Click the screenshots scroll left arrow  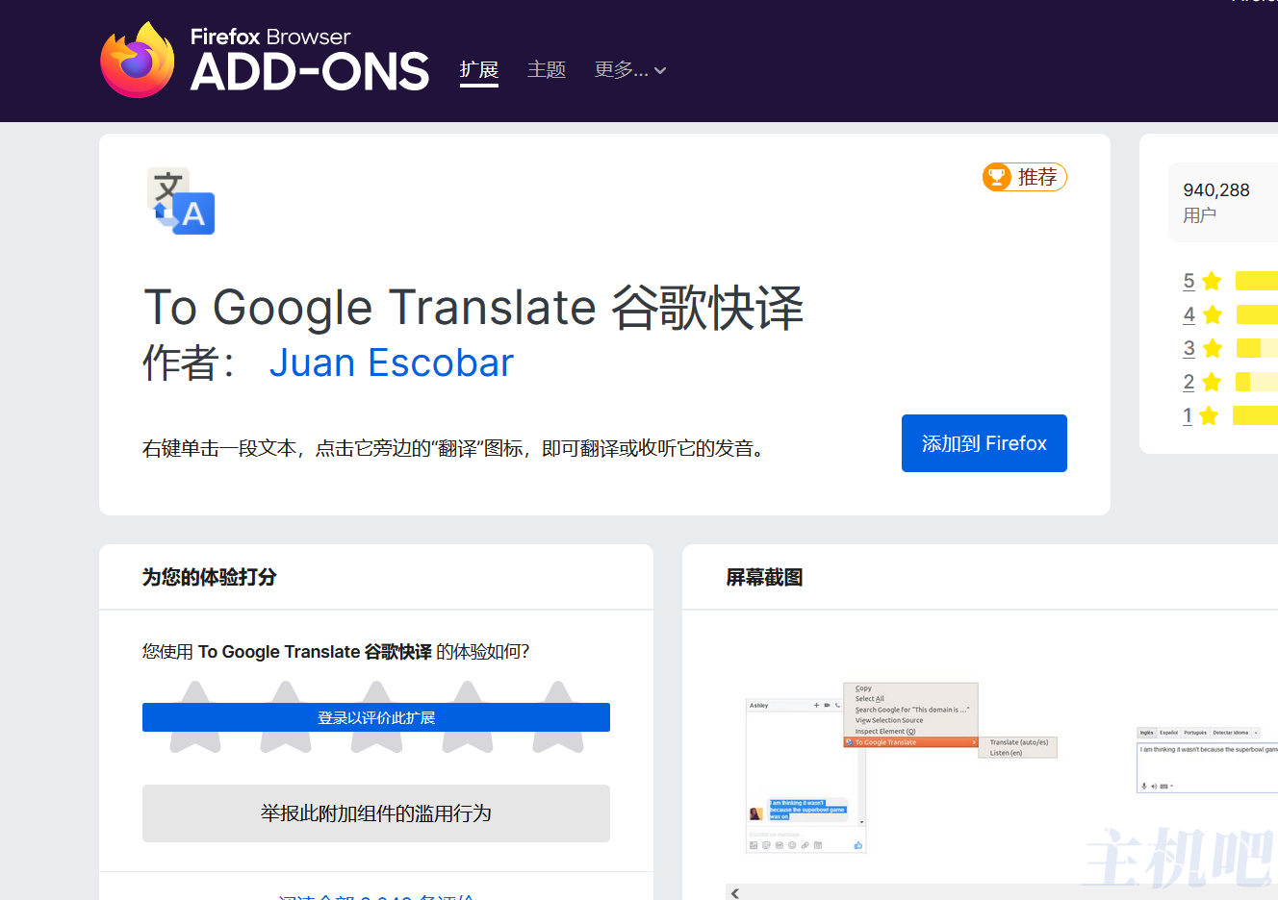(735, 893)
